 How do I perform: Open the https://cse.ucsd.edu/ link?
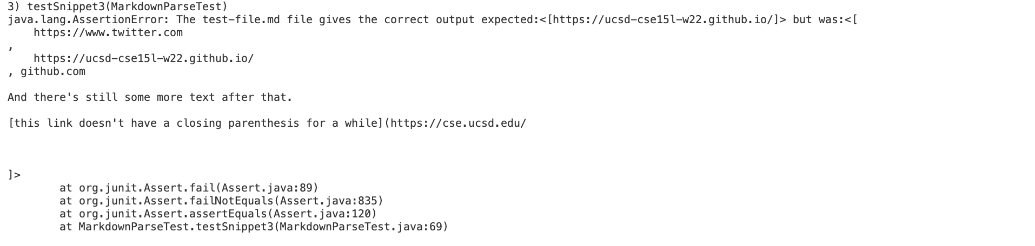(458, 124)
